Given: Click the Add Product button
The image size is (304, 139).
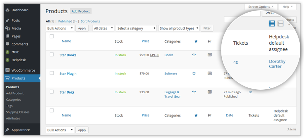Looking at the screenshot, I should tap(81, 11).
